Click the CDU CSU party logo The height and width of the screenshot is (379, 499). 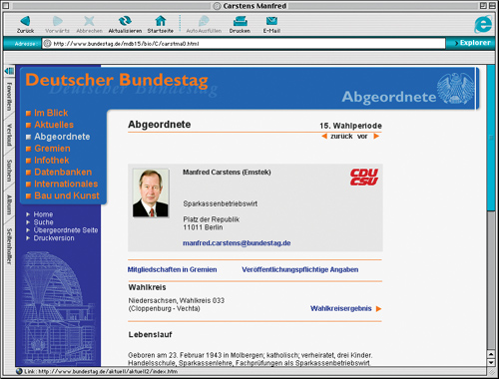tap(364, 177)
